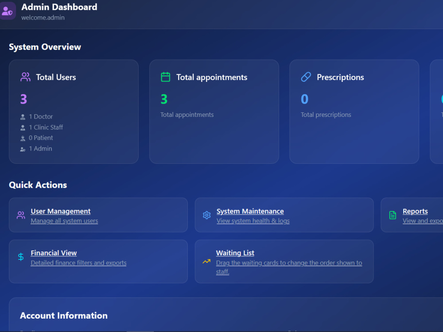Click the icon beside 1 Clinic Staff
This screenshot has height=332, width=443.
pos(23,127)
